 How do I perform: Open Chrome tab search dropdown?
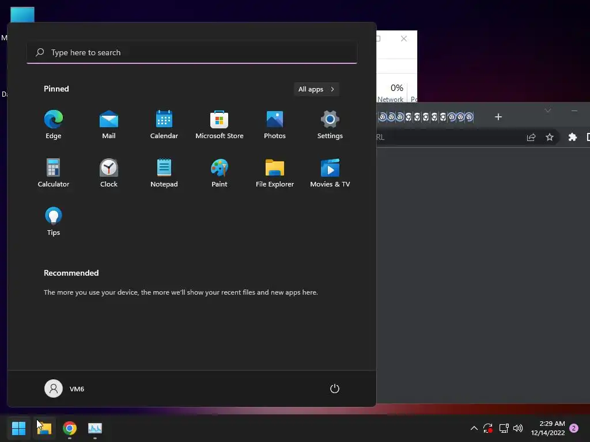click(x=548, y=110)
